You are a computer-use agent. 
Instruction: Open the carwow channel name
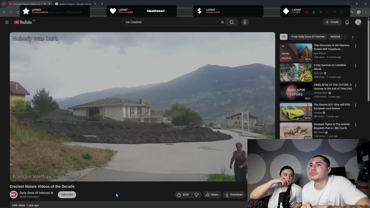[318, 113]
